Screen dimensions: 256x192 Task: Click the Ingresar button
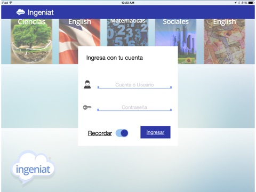pyautogui.click(x=155, y=132)
